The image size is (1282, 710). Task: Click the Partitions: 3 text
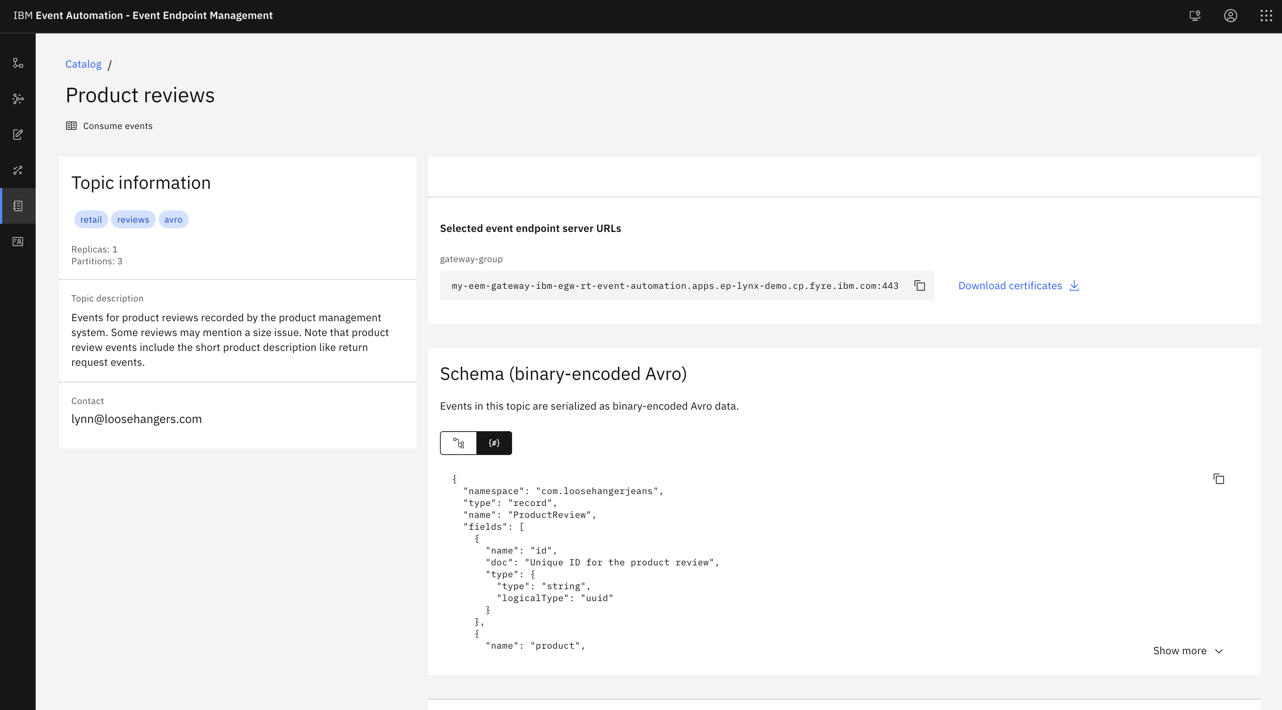point(97,261)
